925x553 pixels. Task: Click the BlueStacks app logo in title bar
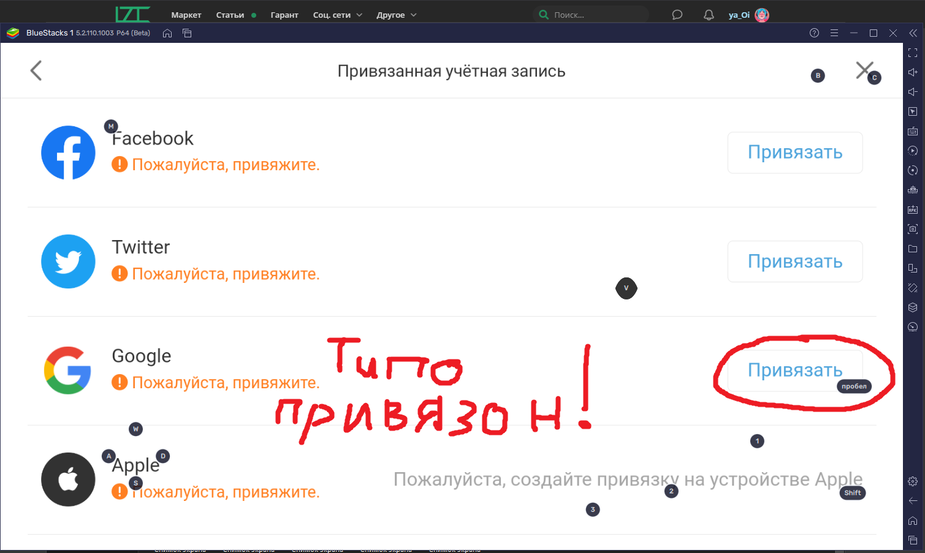(13, 33)
